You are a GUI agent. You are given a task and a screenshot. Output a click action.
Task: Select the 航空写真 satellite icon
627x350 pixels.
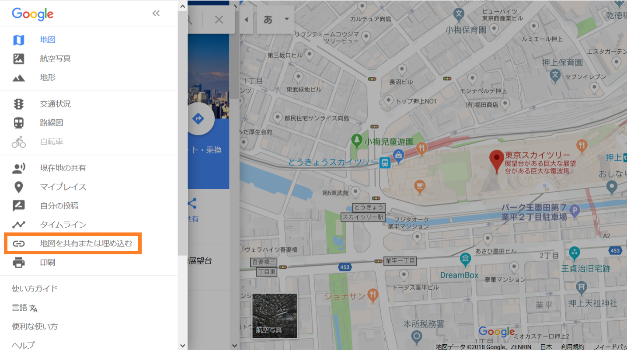click(x=18, y=59)
